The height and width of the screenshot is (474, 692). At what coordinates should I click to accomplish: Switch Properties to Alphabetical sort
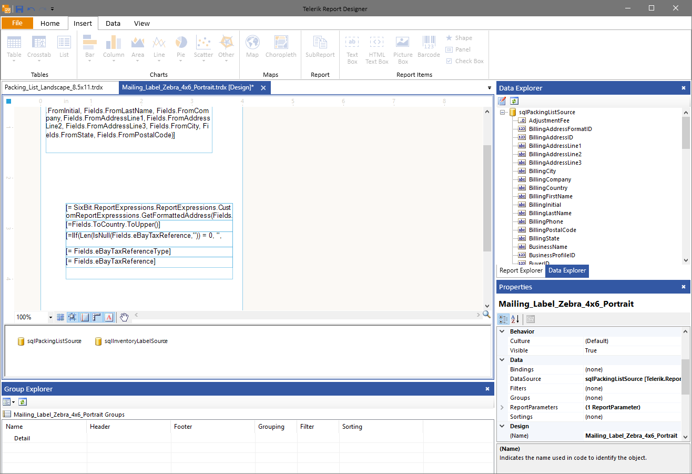tap(515, 319)
